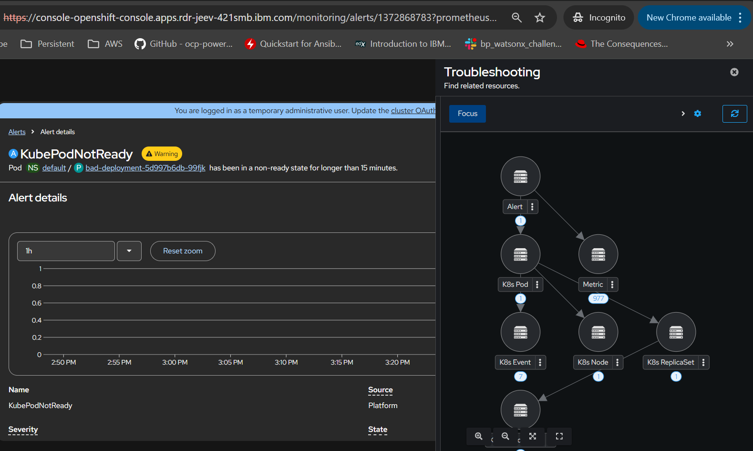753x451 pixels.
Task: Zoom in on the topology graph
Action: click(x=479, y=436)
